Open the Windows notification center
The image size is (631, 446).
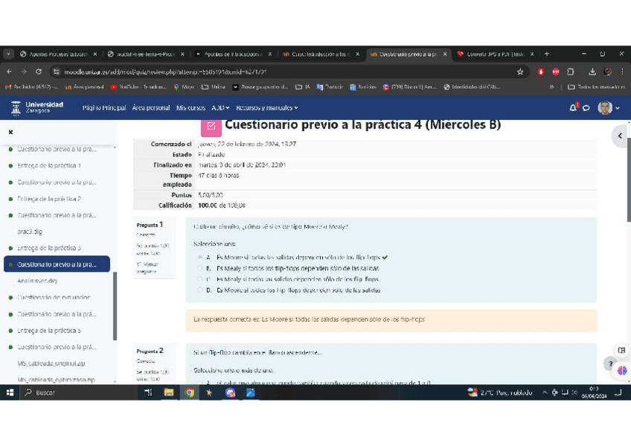pos(618,392)
